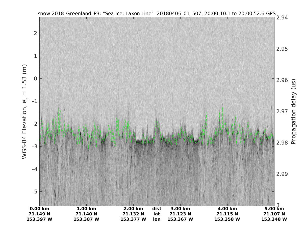303x227 pixels.
Task: Click the Propagation delay (us) axis label
Action: point(293,111)
